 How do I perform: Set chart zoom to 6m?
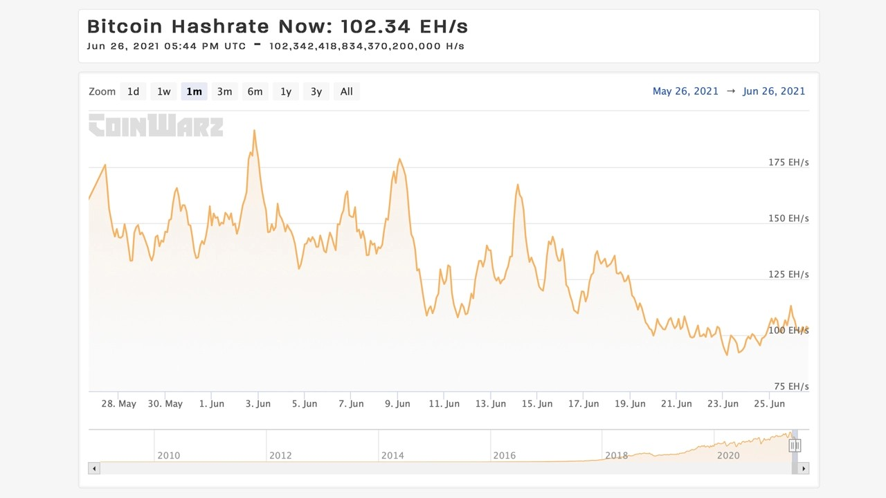click(x=255, y=91)
